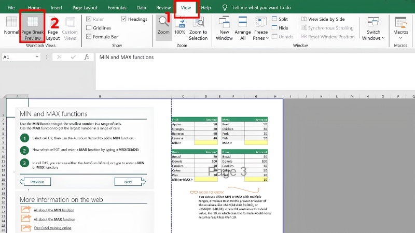Click the Previous navigation button

pyautogui.click(x=35, y=182)
